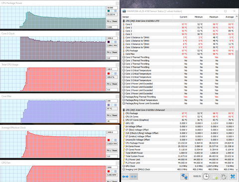Click the Average column header
Screen dimensions: 239x182
[230, 17]
